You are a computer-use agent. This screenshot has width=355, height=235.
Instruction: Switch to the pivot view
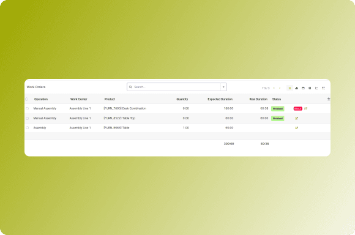click(310, 88)
